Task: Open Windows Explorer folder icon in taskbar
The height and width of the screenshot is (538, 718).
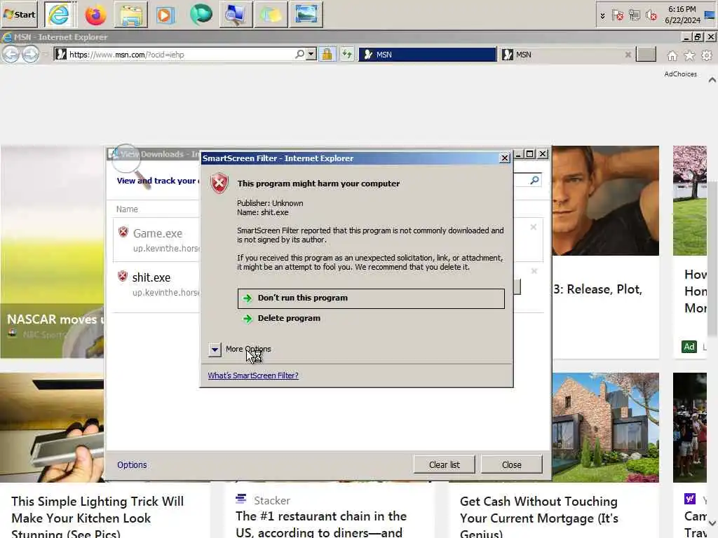Action: [x=131, y=15]
